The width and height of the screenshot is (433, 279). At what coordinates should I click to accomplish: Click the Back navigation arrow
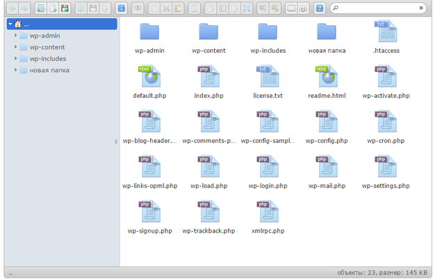click(x=13, y=8)
